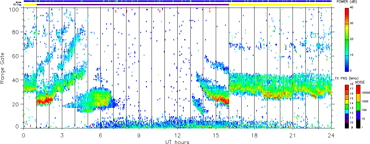Click the TX FRQ (MHz) legend title

tap(346, 78)
